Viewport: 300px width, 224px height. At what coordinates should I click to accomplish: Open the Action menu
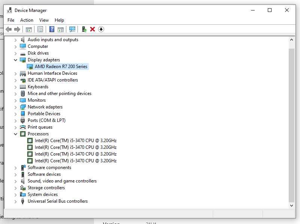pyautogui.click(x=27, y=20)
